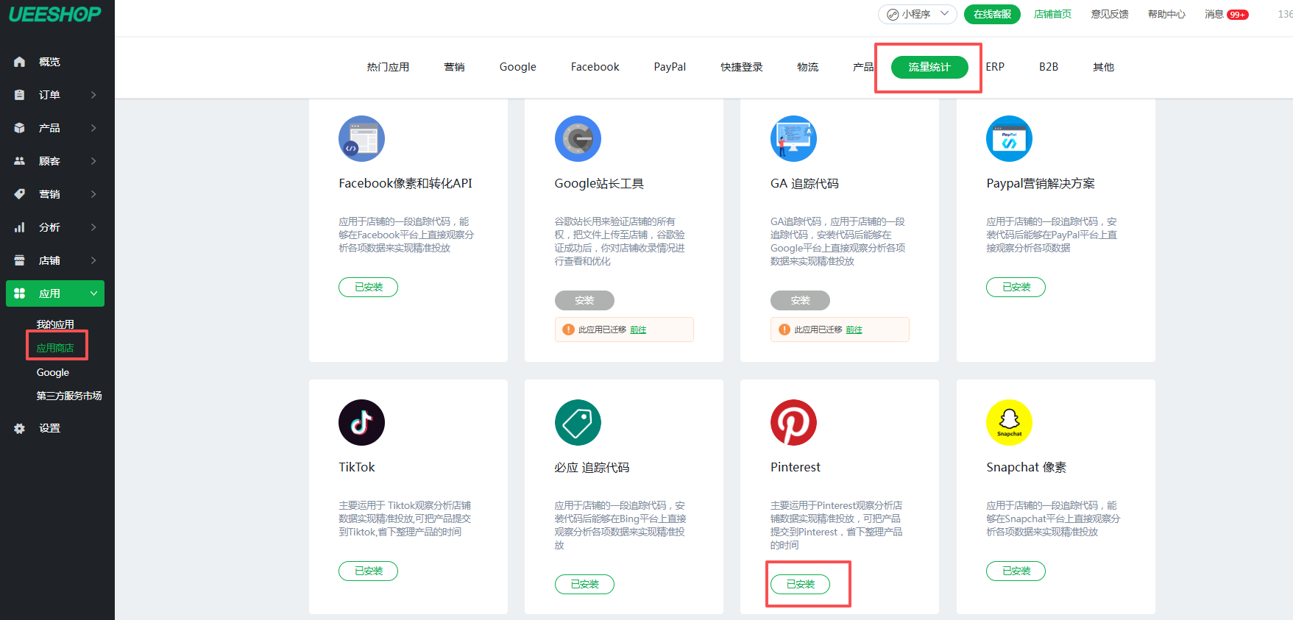Expand the 订单 sidebar menu
Screen dimensions: 1293x620
tap(55, 95)
